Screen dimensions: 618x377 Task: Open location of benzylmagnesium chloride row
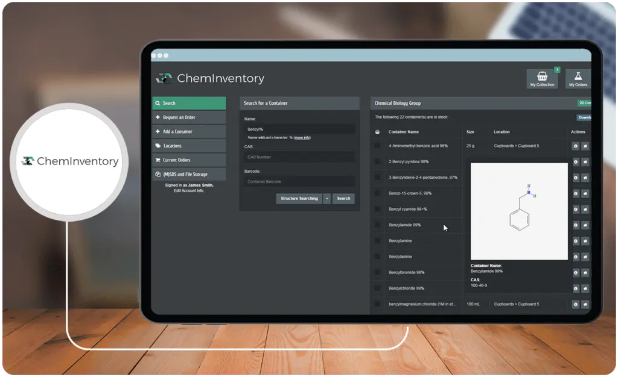(585, 304)
